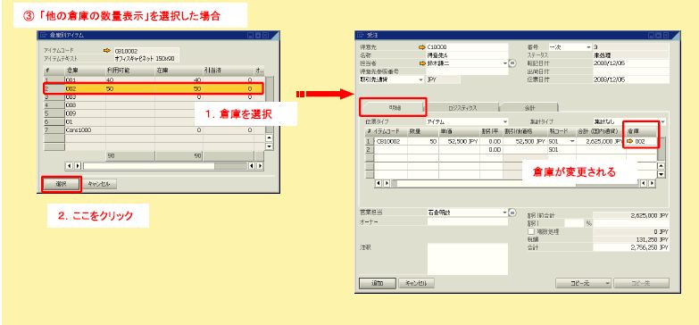The height and width of the screenshot is (325, 699).
Task: Click the 選択 button in warehouse item window
Action: pos(61,184)
